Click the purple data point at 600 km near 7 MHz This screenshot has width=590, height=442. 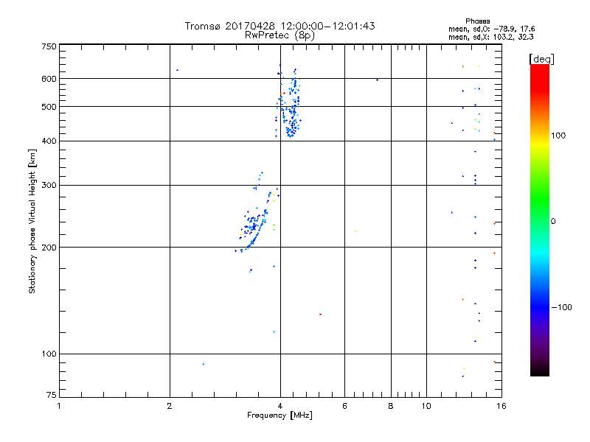tap(377, 80)
